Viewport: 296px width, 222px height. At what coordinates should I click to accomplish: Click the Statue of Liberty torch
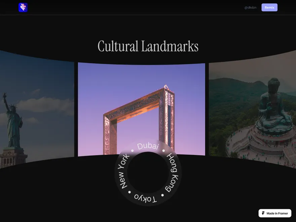[x=4, y=95]
